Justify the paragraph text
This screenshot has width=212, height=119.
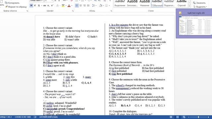(x=88, y=6)
